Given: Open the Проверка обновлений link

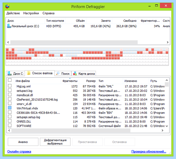Looking at the screenshot, I should [149, 151].
